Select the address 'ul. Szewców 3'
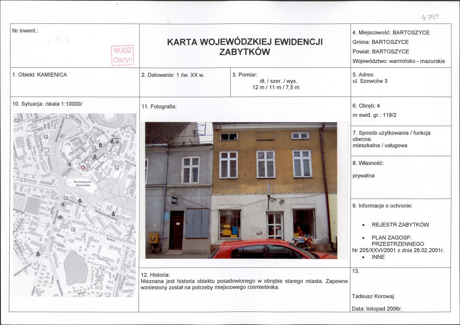The height and width of the screenshot is (325, 460). pyautogui.click(x=370, y=81)
